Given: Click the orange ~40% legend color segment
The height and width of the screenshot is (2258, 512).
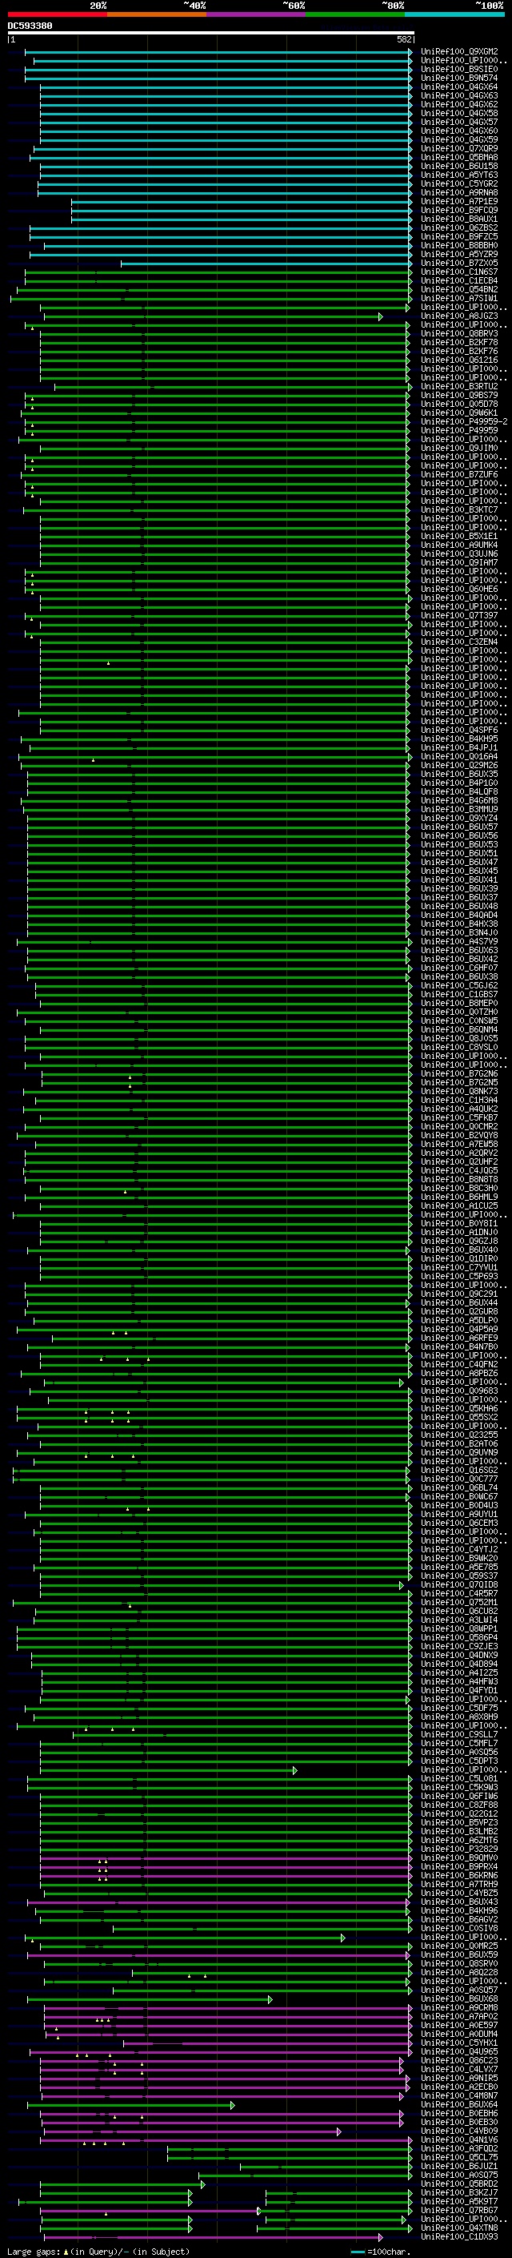Looking at the screenshot, I should click(157, 14).
